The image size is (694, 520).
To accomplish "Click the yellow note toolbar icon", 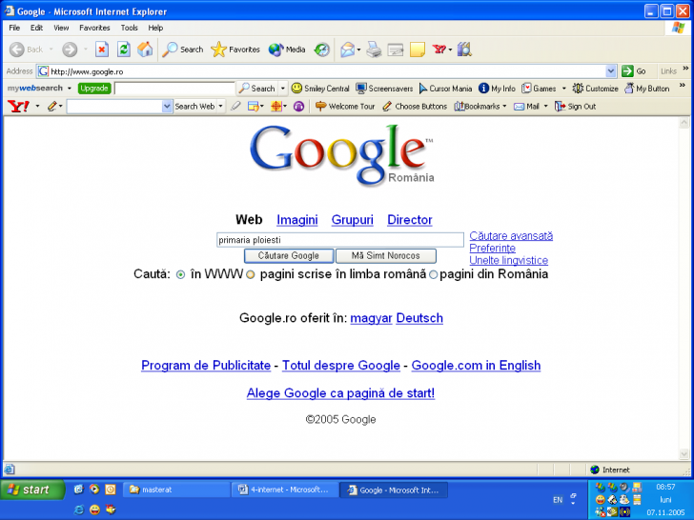I will pos(417,50).
